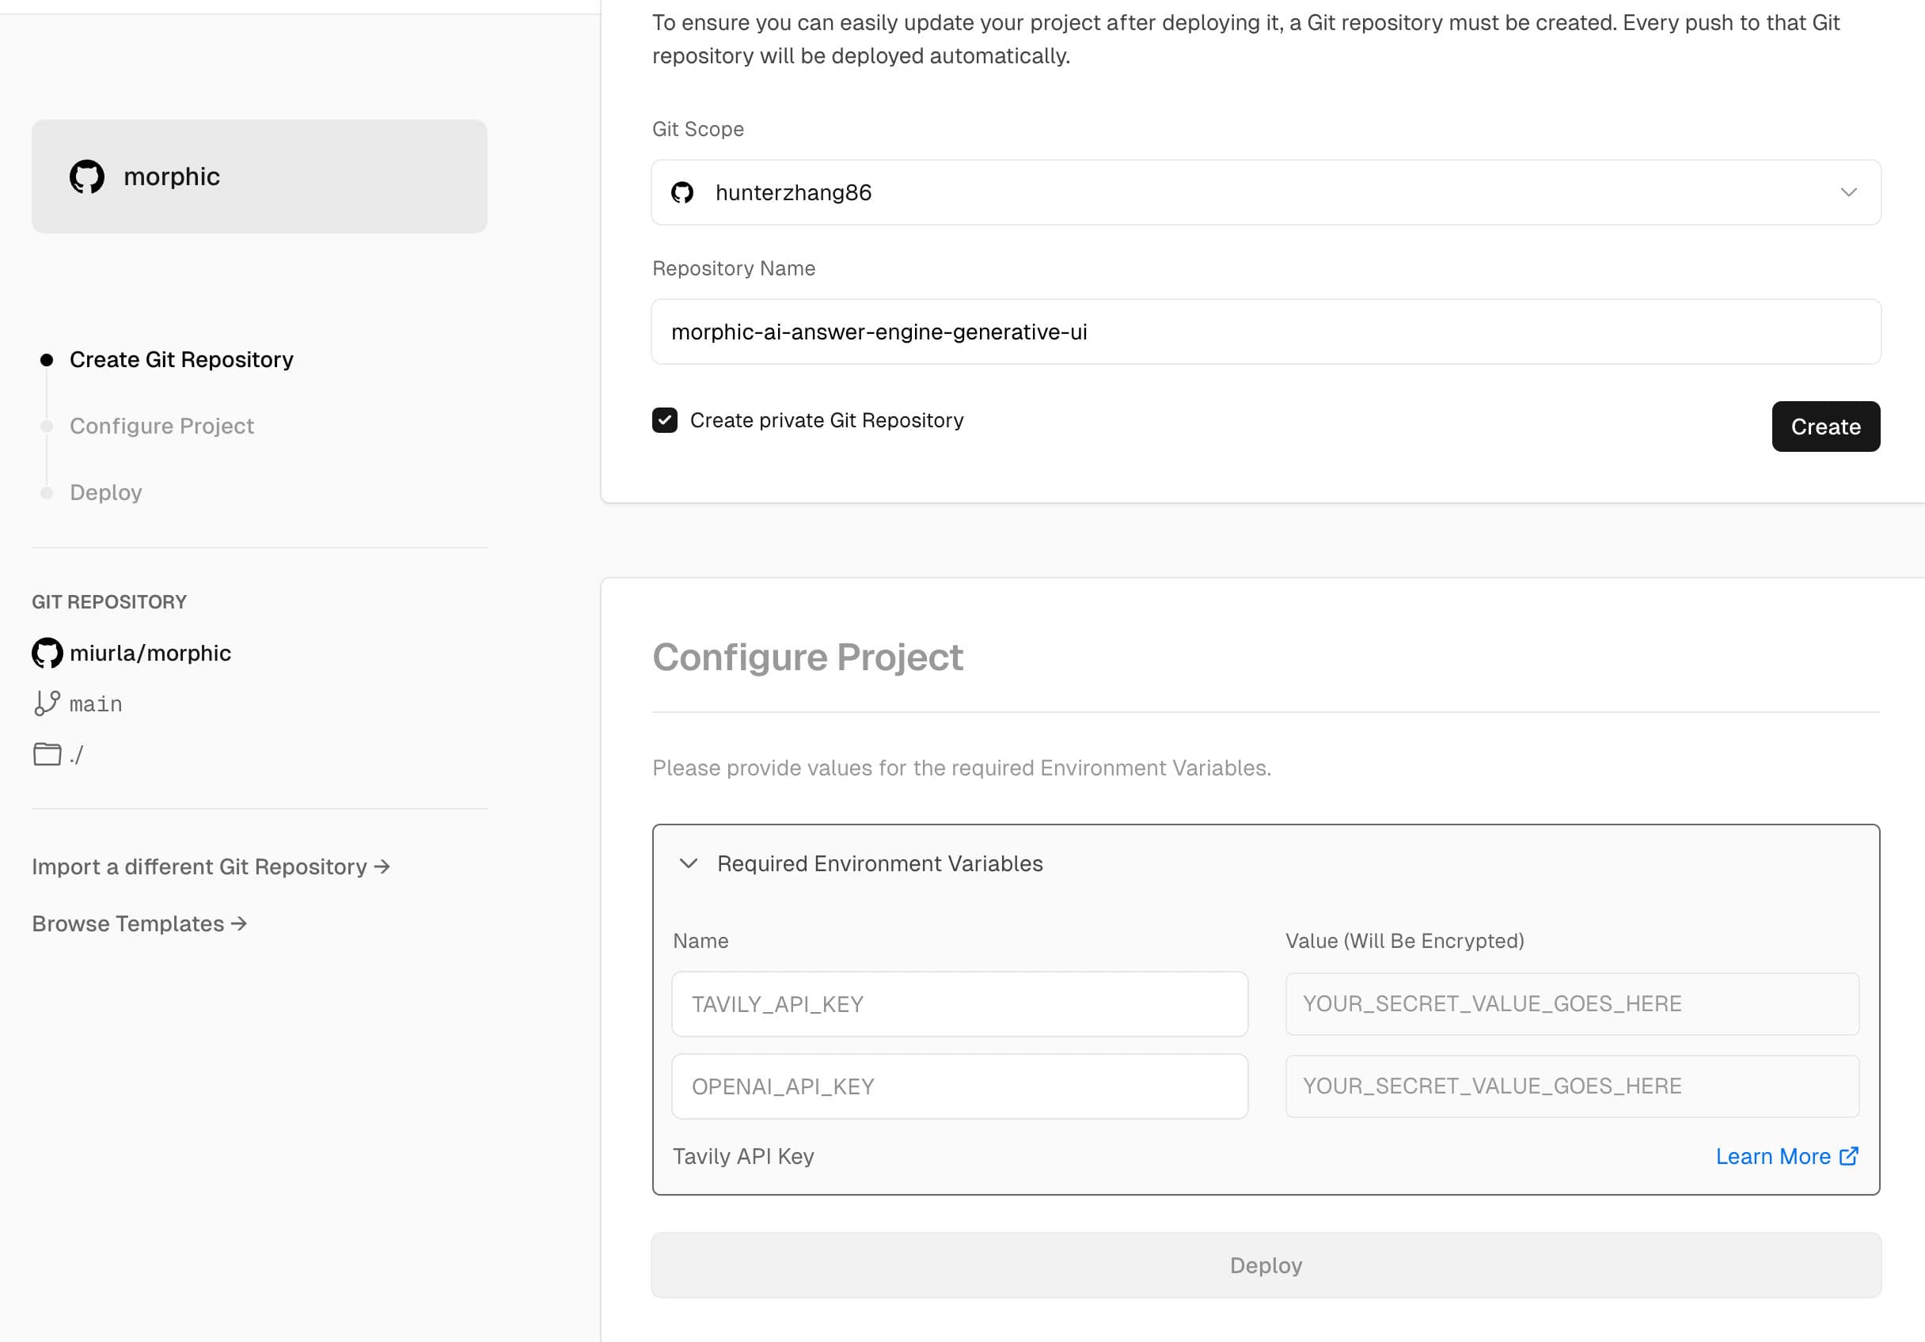Viewport: 1925px width, 1342px height.
Task: Click the wide Deploy button
Action: 1266,1265
